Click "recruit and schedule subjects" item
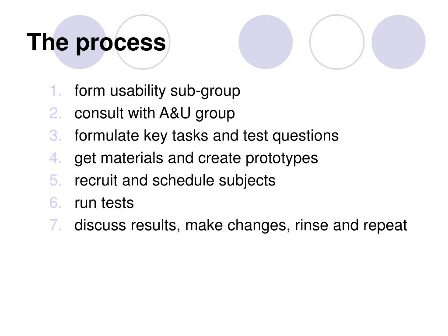Image resolution: width=448 pixels, height=336 pixels. 175,181
